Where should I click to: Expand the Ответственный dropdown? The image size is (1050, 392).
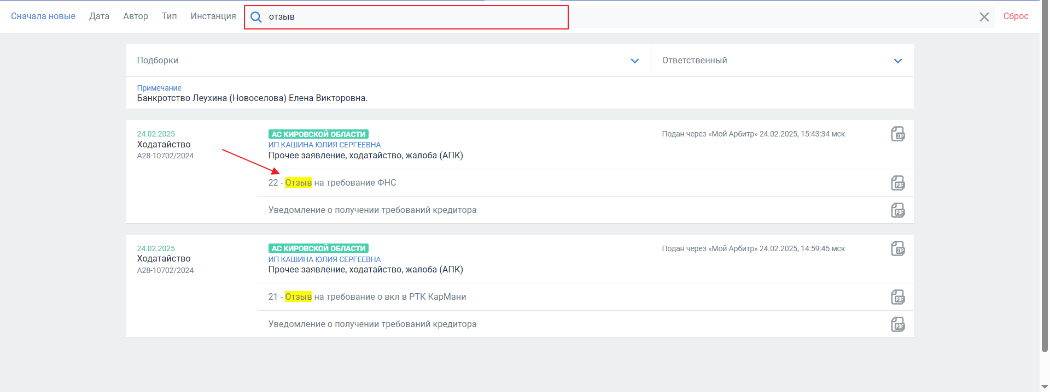[897, 61]
